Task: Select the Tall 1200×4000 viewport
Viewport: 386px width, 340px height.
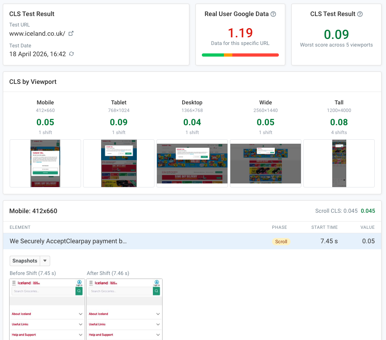Action: click(x=339, y=117)
